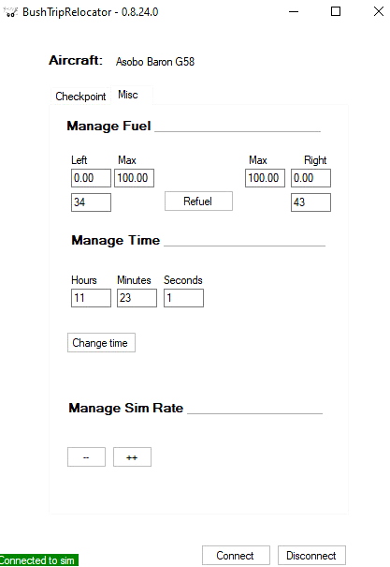Viewport: 390px width, 567px height.
Task: Select the Minutes input field
Action: click(137, 298)
